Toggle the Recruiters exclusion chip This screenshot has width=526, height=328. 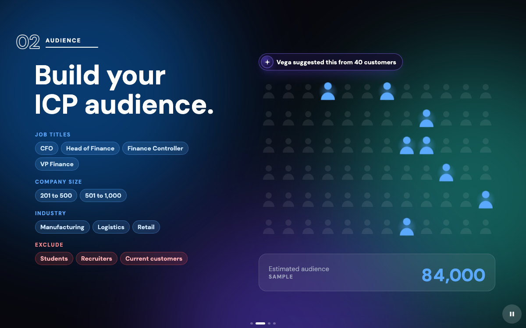point(96,258)
